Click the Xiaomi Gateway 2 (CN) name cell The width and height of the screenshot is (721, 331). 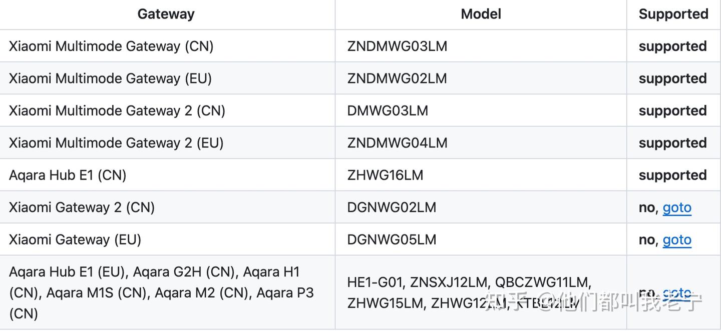click(x=82, y=207)
